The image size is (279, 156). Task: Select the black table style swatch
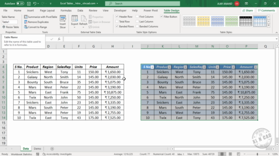pos(246,21)
